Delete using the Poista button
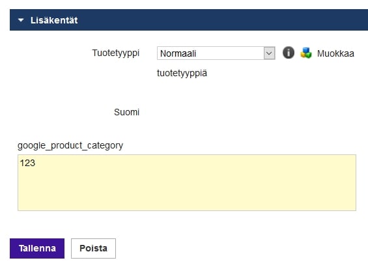Screen dimensions: 368x269 (x=93, y=248)
